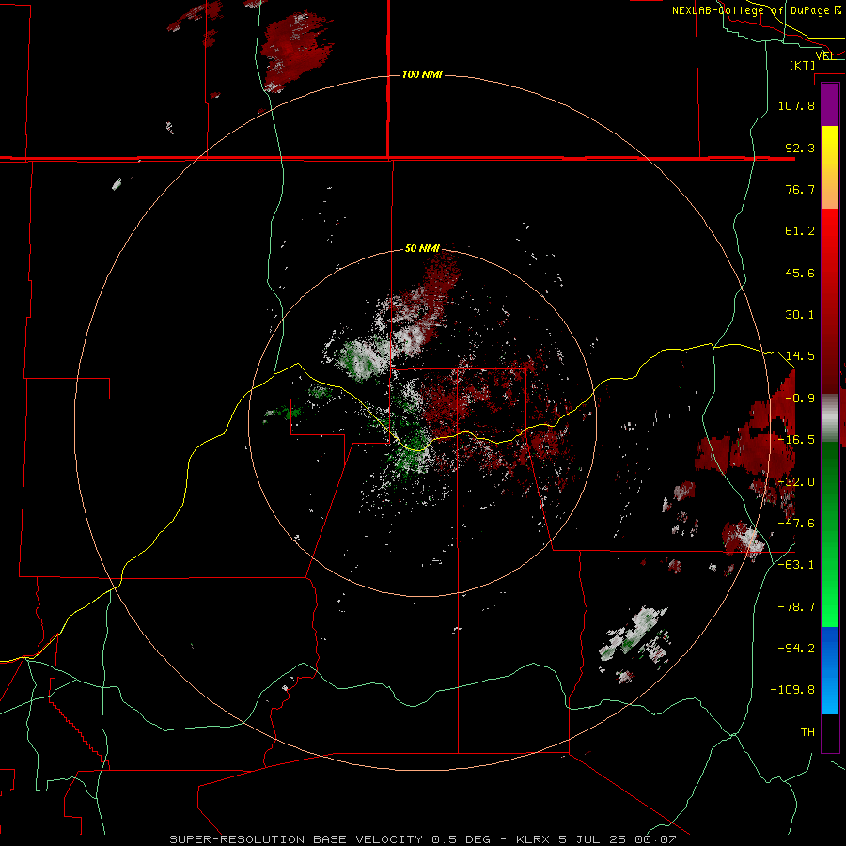Click the -47.6 value on the velocity scale
Image resolution: width=846 pixels, height=846 pixels.
796,524
